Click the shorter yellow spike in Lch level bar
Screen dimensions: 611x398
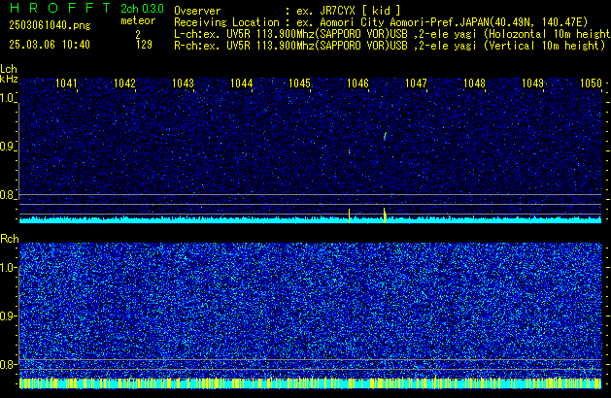tap(349, 216)
